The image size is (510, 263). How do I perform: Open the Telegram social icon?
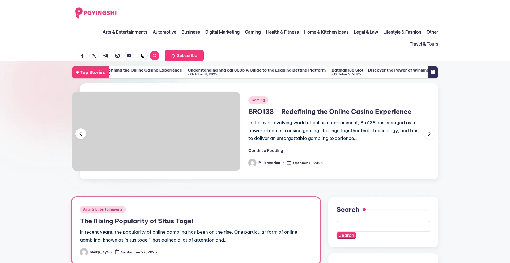point(106,56)
